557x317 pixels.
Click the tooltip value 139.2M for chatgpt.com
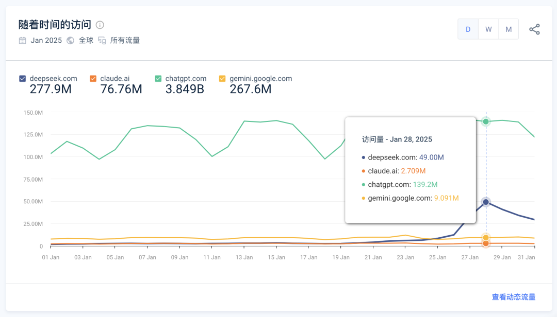point(425,184)
